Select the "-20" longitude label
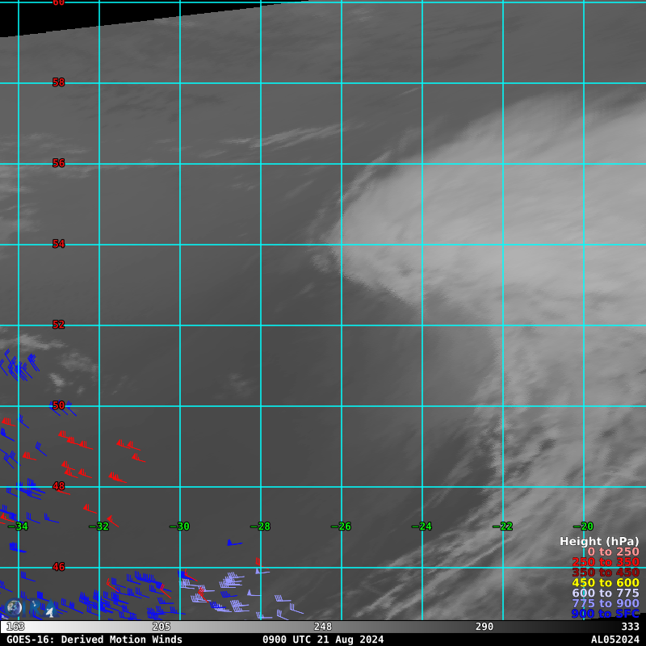 tap(583, 526)
